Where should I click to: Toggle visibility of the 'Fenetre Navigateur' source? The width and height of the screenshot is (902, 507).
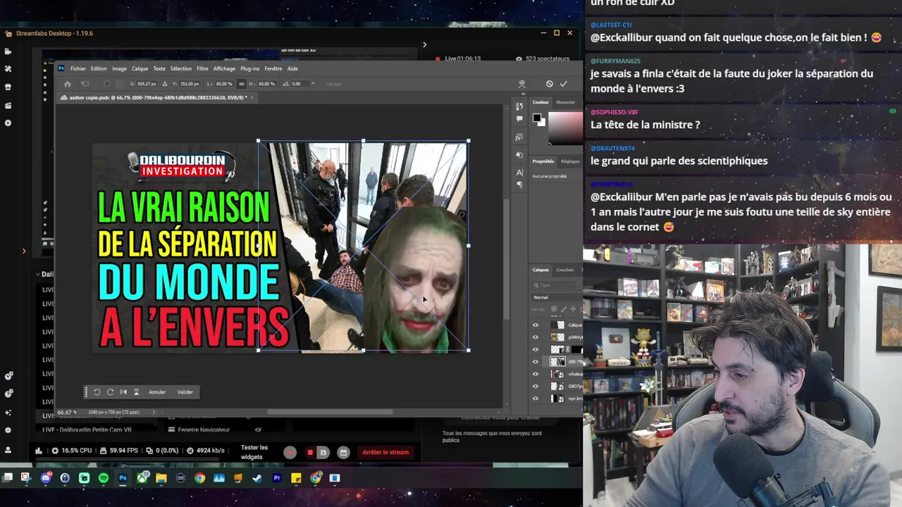click(x=259, y=430)
